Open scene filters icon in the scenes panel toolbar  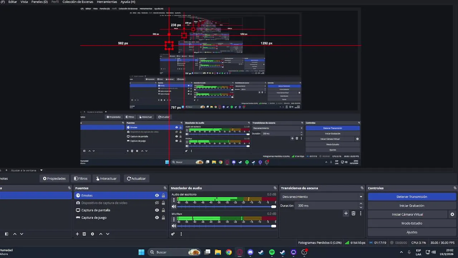click(x=6, y=234)
